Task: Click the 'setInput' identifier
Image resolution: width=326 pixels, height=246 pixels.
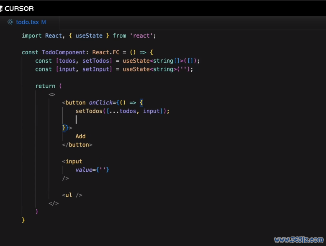Action: [96, 69]
